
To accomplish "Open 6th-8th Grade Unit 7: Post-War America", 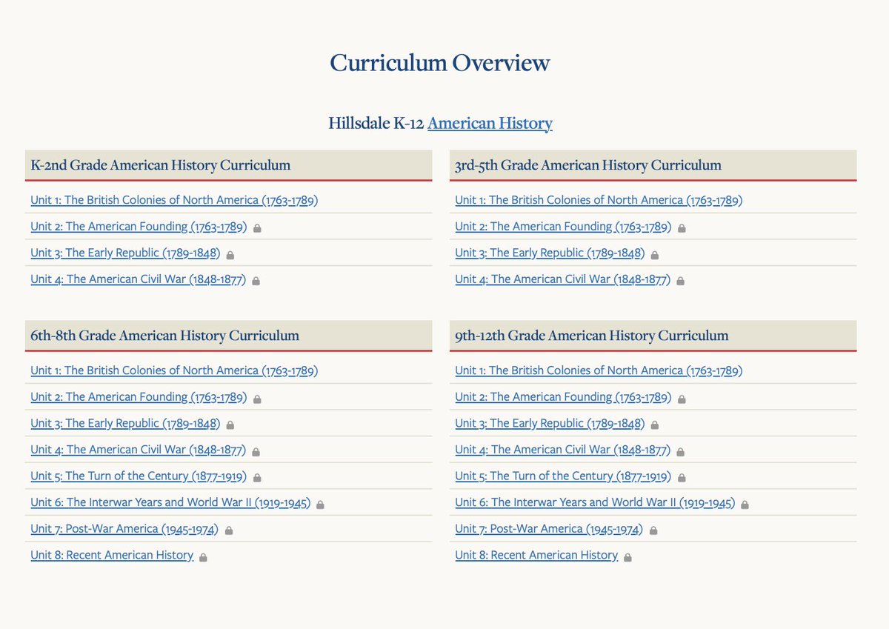I will pyautogui.click(x=125, y=529).
